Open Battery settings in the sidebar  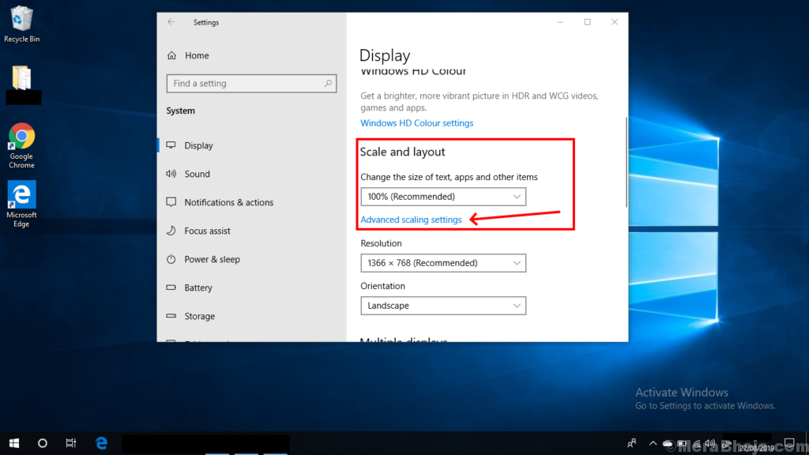(x=172, y=288)
